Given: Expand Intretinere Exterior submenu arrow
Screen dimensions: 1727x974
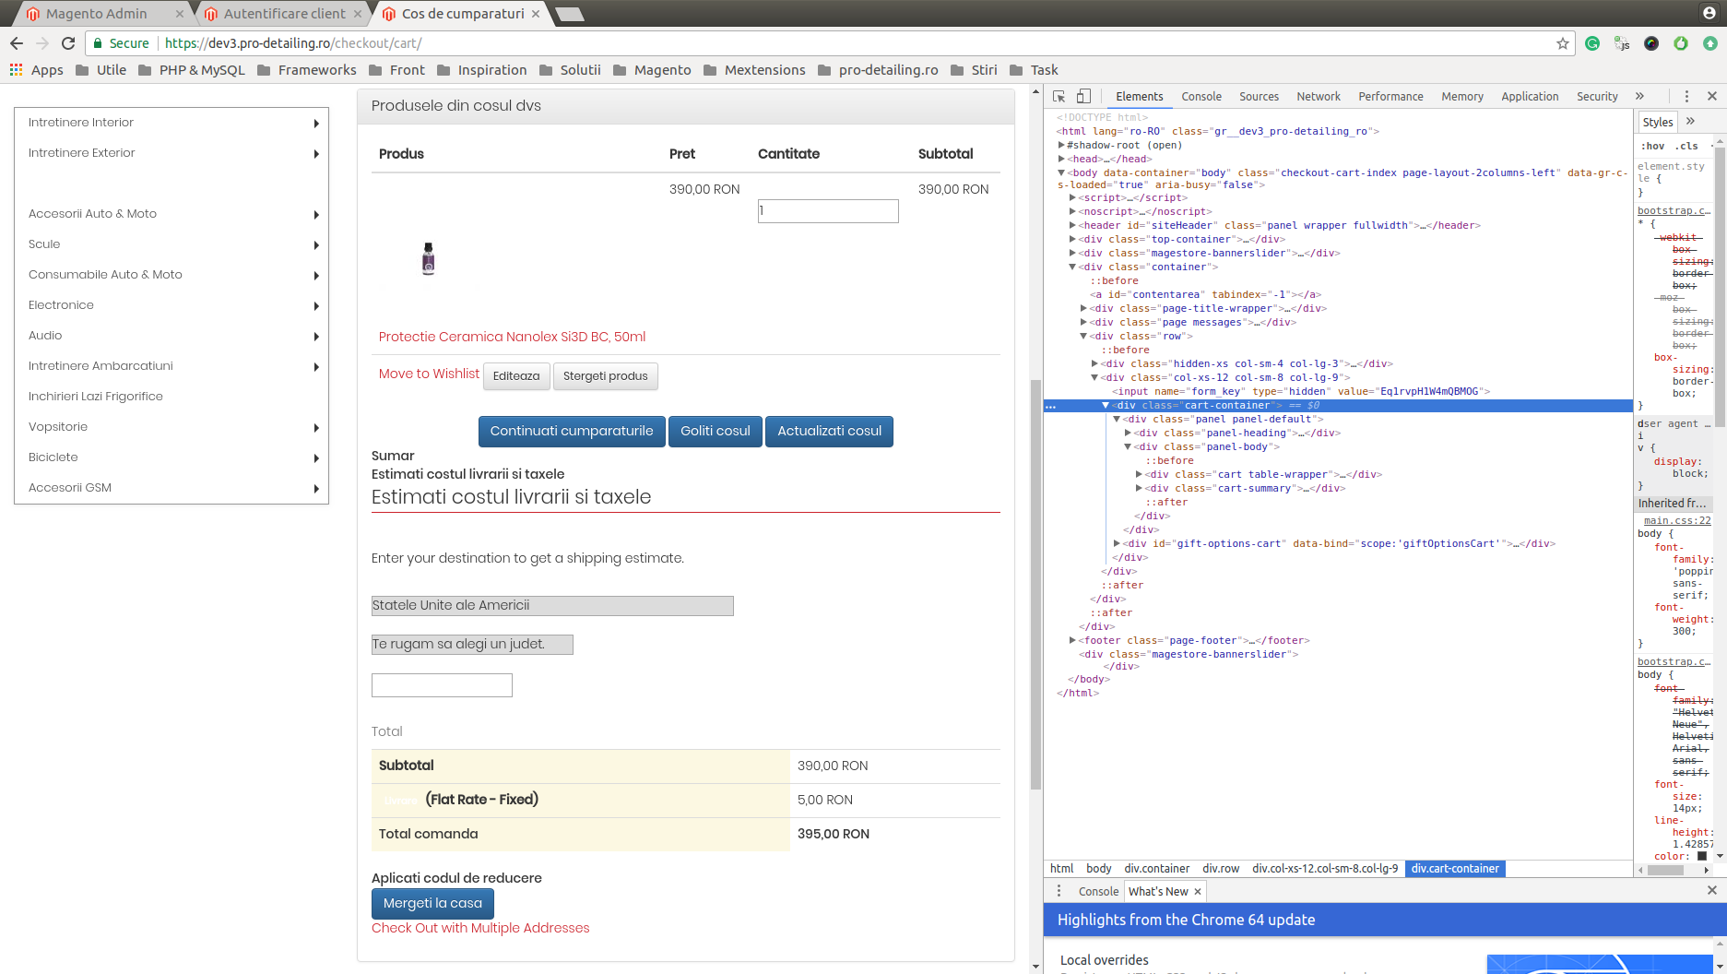Looking at the screenshot, I should point(316,154).
